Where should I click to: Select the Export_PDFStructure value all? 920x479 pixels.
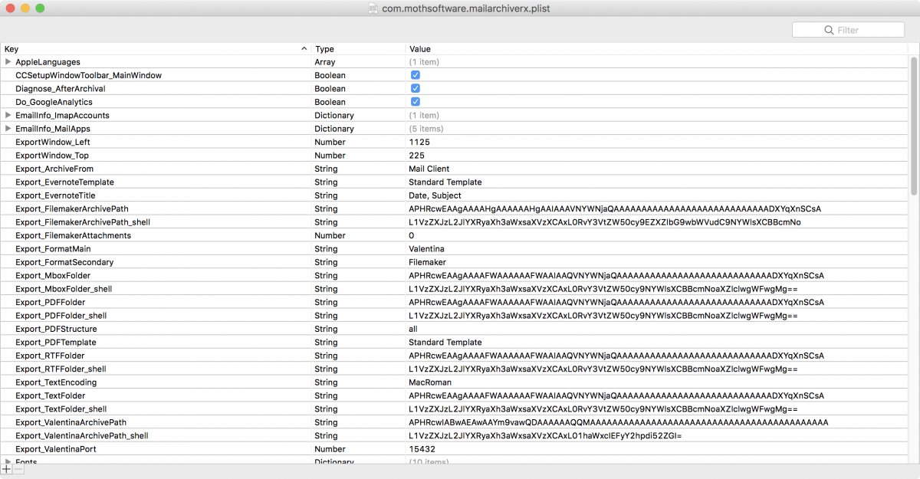pyautogui.click(x=413, y=329)
